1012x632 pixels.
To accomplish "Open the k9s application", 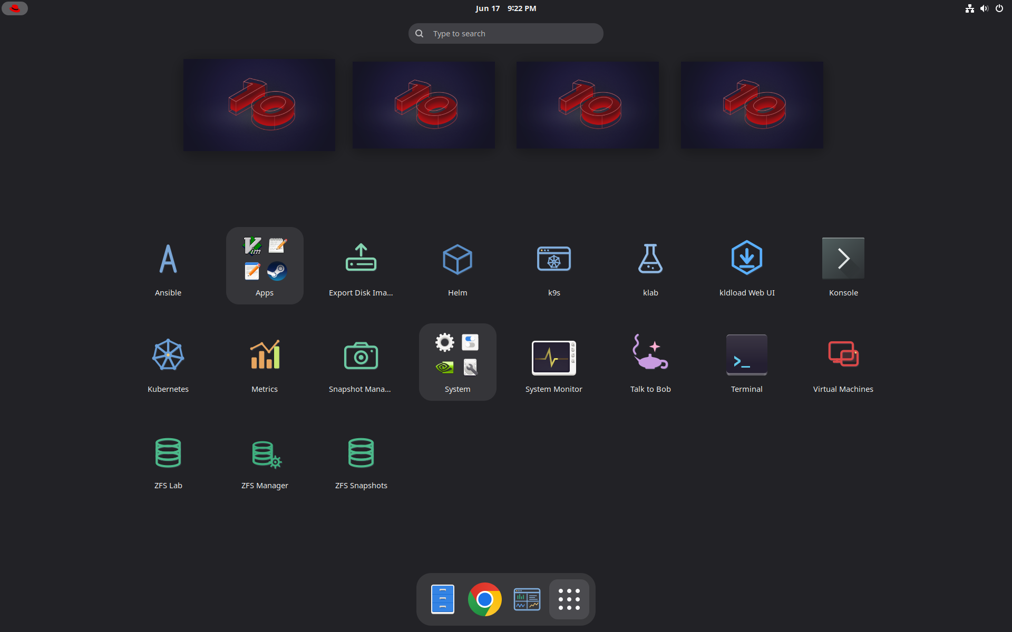I will point(554,266).
